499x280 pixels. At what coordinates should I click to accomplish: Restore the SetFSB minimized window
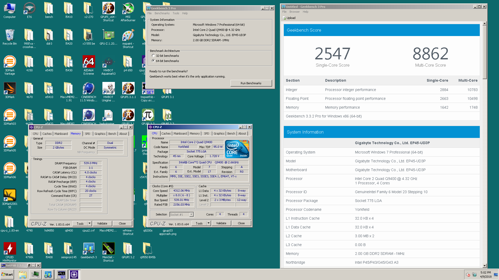tap(29, 265)
